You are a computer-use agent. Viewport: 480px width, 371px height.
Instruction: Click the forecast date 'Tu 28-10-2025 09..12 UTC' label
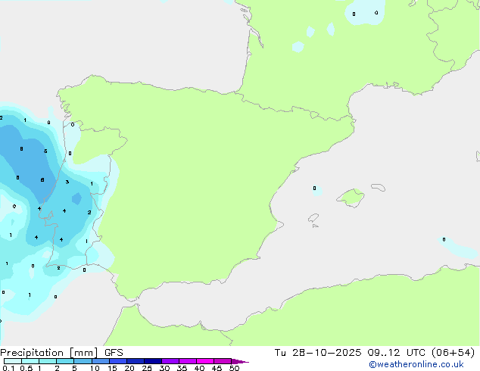point(351,353)
